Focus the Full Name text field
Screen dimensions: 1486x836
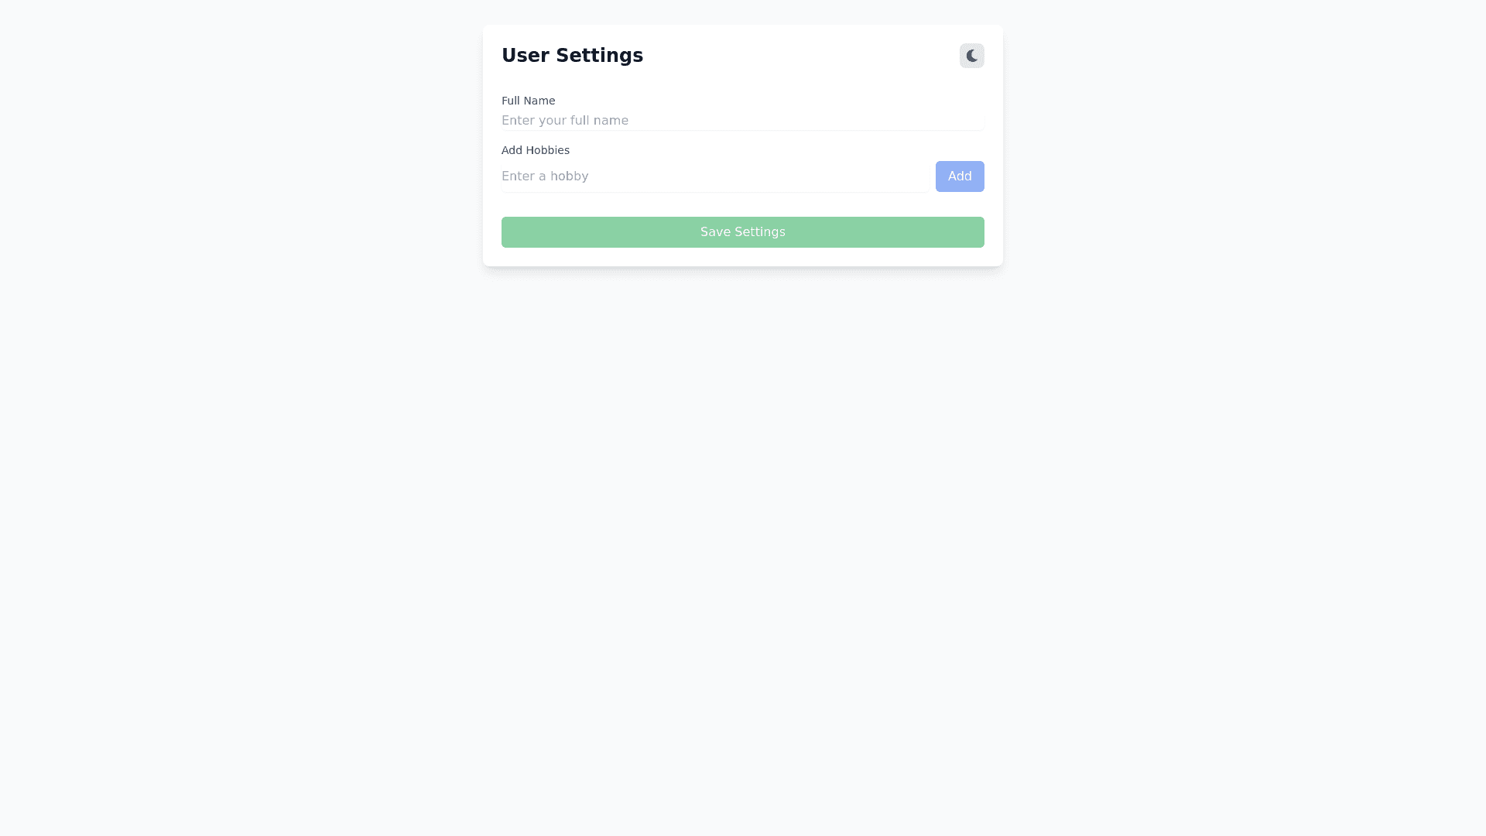tap(741, 120)
